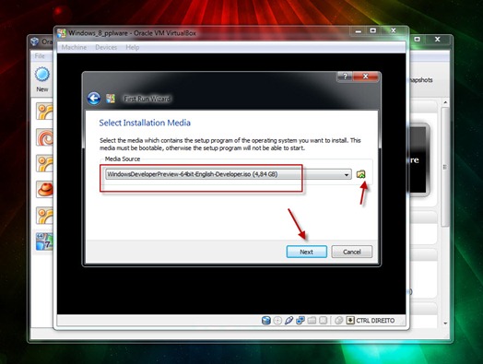Open the Media Source ISO dropdown

click(x=229, y=174)
